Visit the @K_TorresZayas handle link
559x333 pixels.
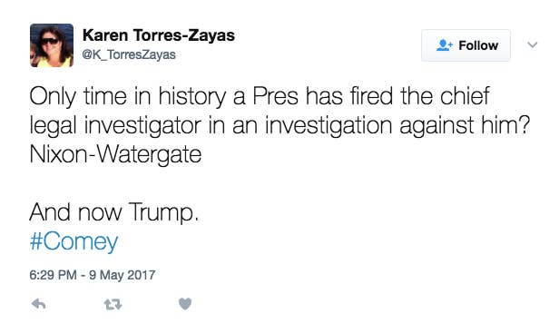pyautogui.click(x=129, y=54)
